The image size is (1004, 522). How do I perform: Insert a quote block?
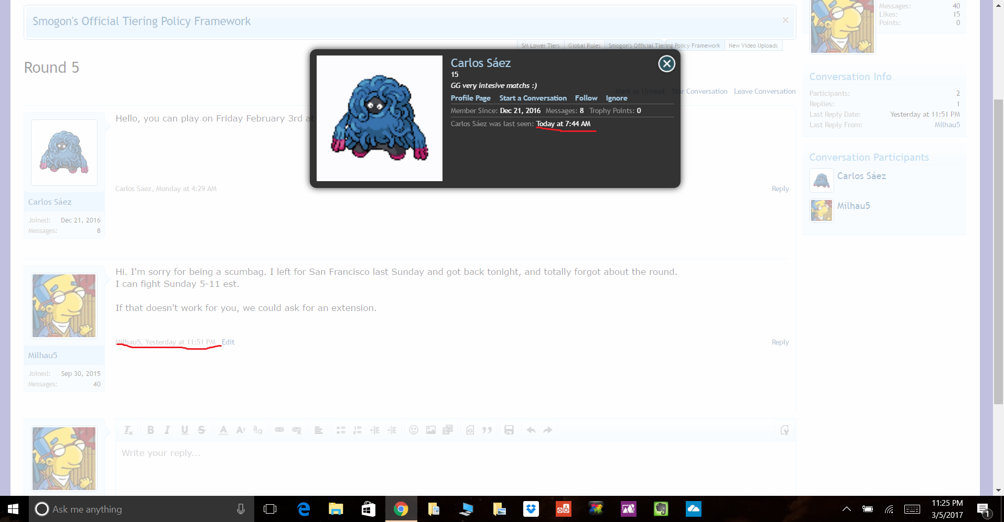[x=487, y=430]
